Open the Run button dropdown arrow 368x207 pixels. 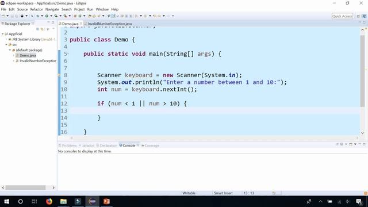51,16
